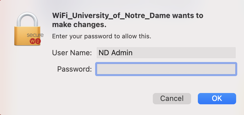This screenshot has height=115, width=244.
Task: Click "Enter your password to allow this." text
Action: point(102,36)
